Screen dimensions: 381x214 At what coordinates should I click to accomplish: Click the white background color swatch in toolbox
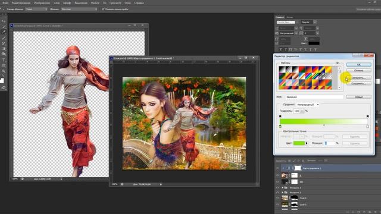(x=2, y=81)
